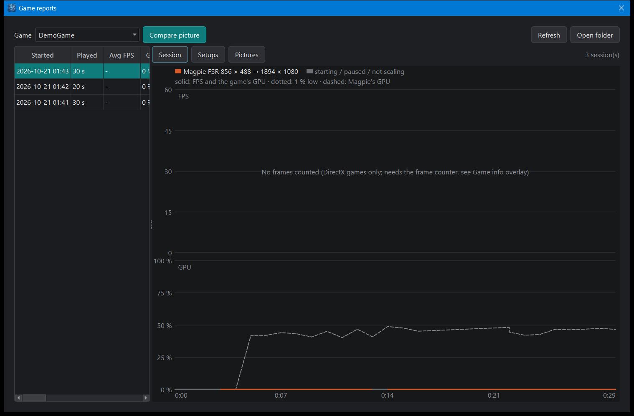Click the horizontal scrollbar thumb in session list
The width and height of the screenshot is (634, 416).
[x=34, y=398]
